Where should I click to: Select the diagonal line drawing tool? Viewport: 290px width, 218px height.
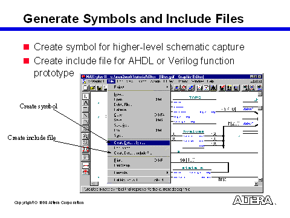[x=86, y=116]
